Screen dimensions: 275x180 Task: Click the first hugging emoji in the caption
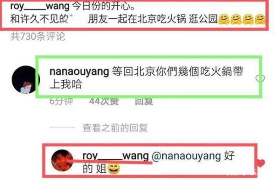(x=224, y=19)
